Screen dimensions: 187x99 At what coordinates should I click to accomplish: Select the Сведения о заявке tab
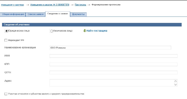[x=58, y=14]
